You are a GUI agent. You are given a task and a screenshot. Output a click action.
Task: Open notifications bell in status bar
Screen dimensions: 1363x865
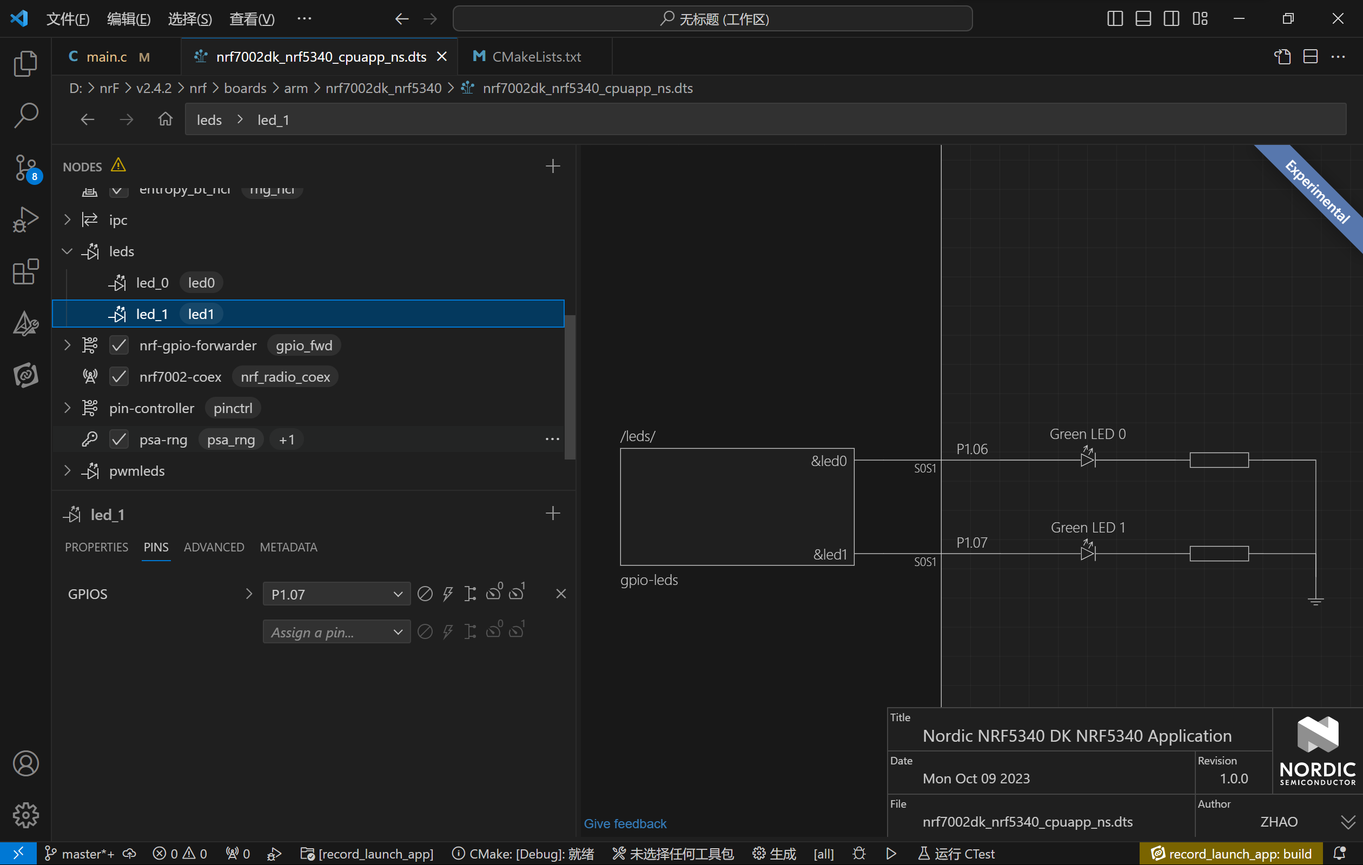(x=1340, y=853)
